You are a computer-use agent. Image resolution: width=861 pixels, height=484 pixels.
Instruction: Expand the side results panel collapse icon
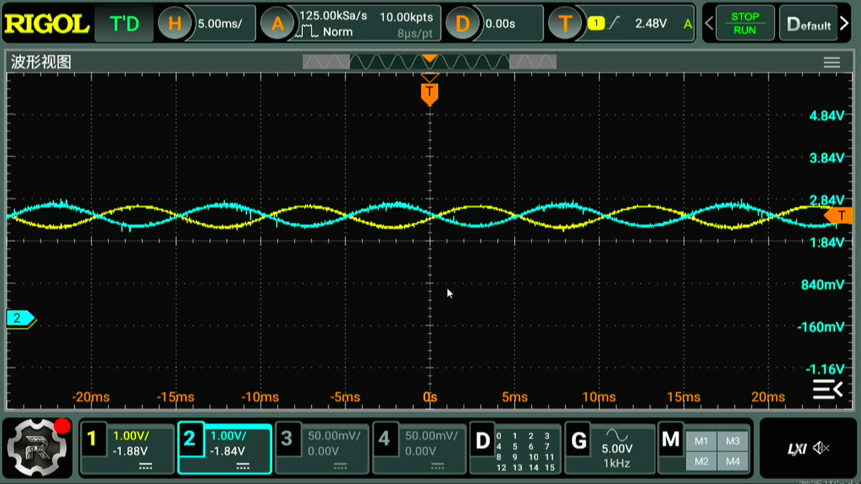click(827, 389)
